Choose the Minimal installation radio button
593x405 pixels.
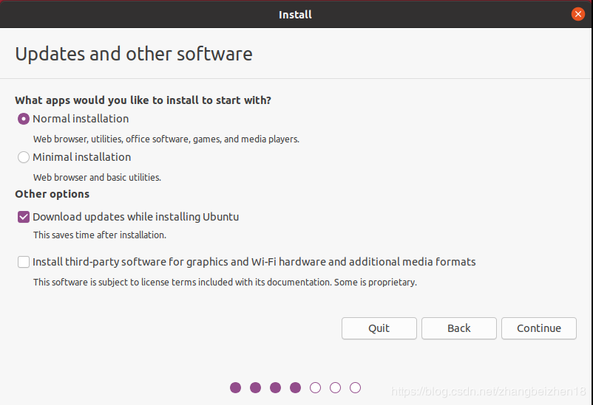(x=24, y=157)
